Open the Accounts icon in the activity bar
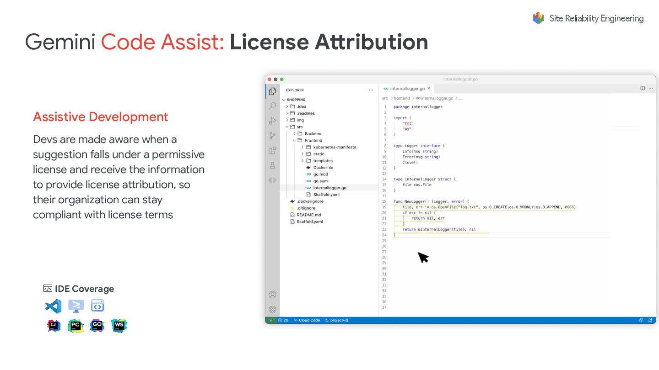 pos(272,295)
